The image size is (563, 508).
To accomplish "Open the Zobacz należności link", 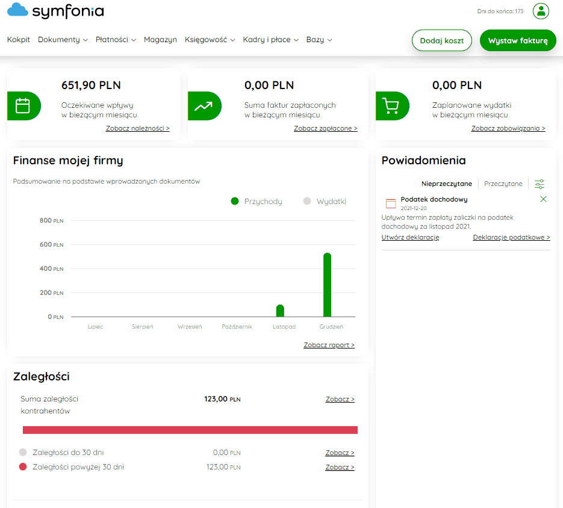I will click(137, 129).
